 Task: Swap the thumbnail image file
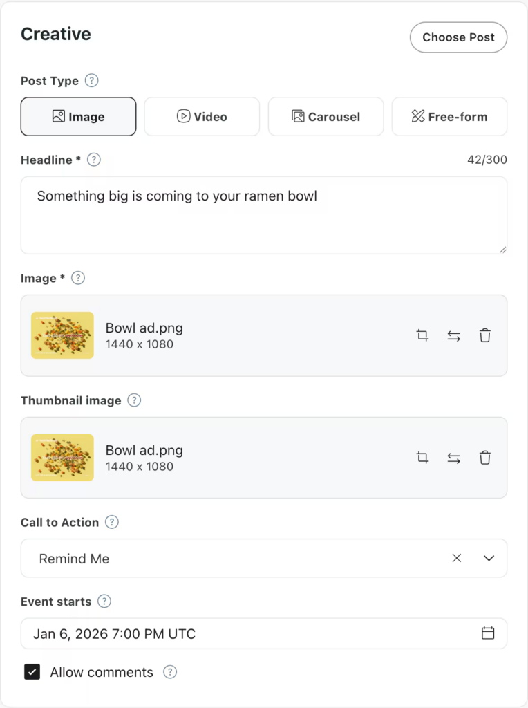coord(453,458)
